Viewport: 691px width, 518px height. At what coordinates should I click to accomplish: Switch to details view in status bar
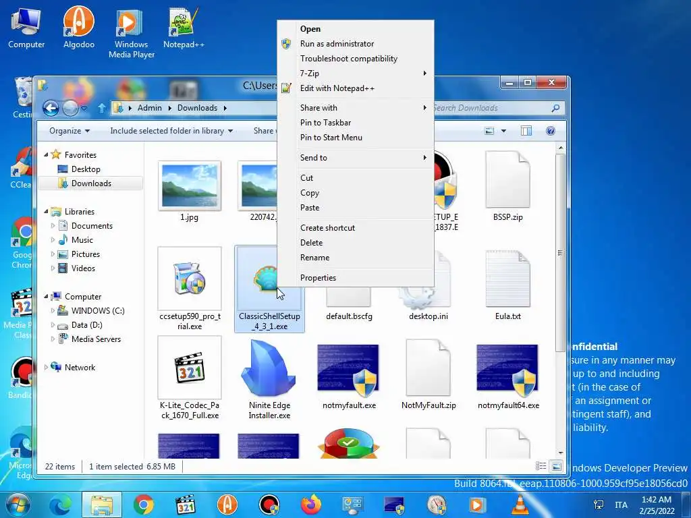541,466
